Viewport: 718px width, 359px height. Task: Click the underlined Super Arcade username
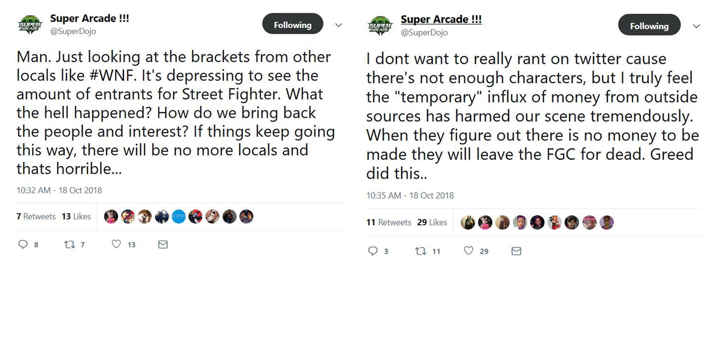441,19
